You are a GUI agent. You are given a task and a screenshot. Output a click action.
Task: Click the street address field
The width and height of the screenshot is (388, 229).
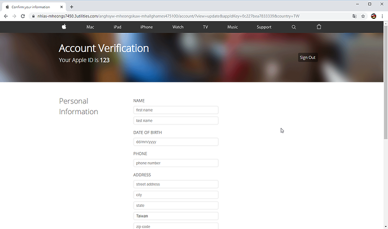coord(176,184)
